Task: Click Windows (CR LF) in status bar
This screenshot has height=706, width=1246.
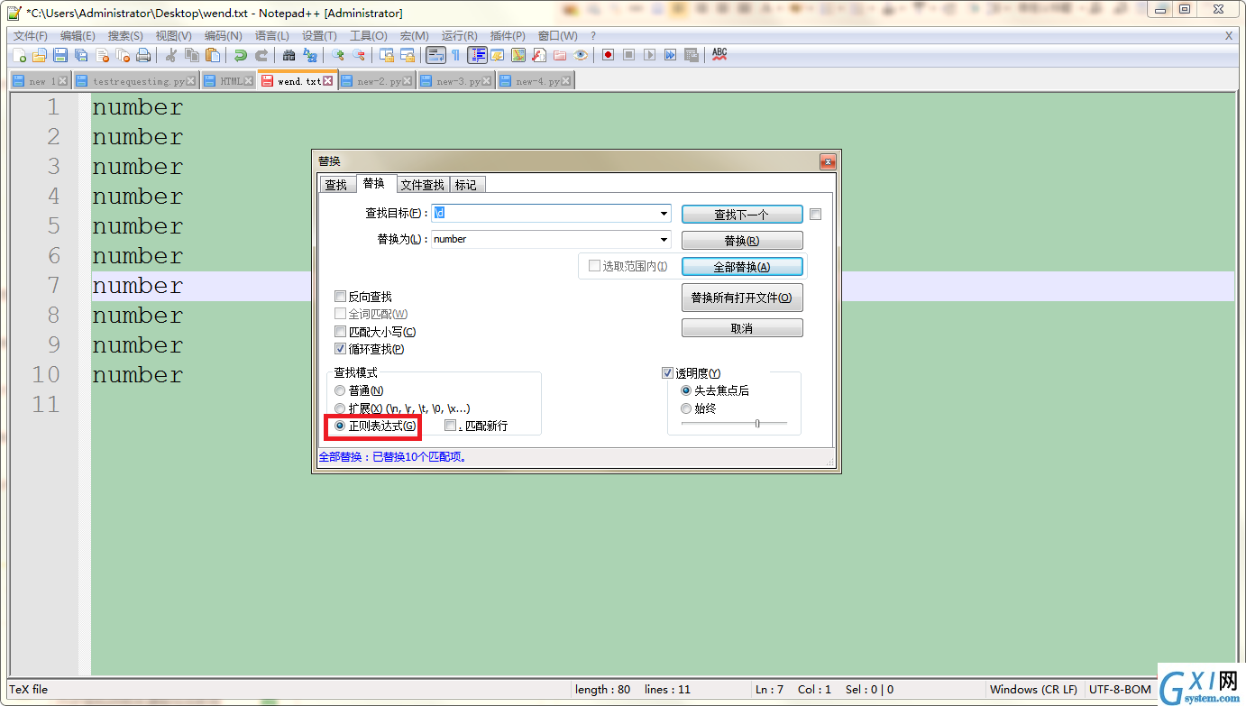Action: [x=1033, y=690]
